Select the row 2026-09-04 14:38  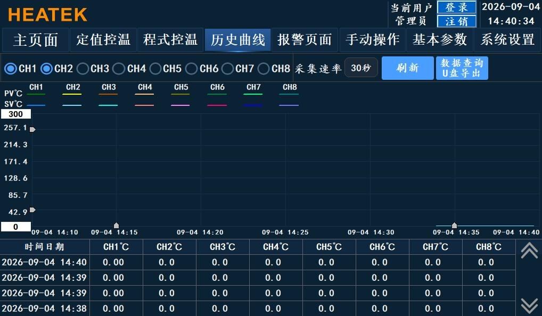(258, 309)
